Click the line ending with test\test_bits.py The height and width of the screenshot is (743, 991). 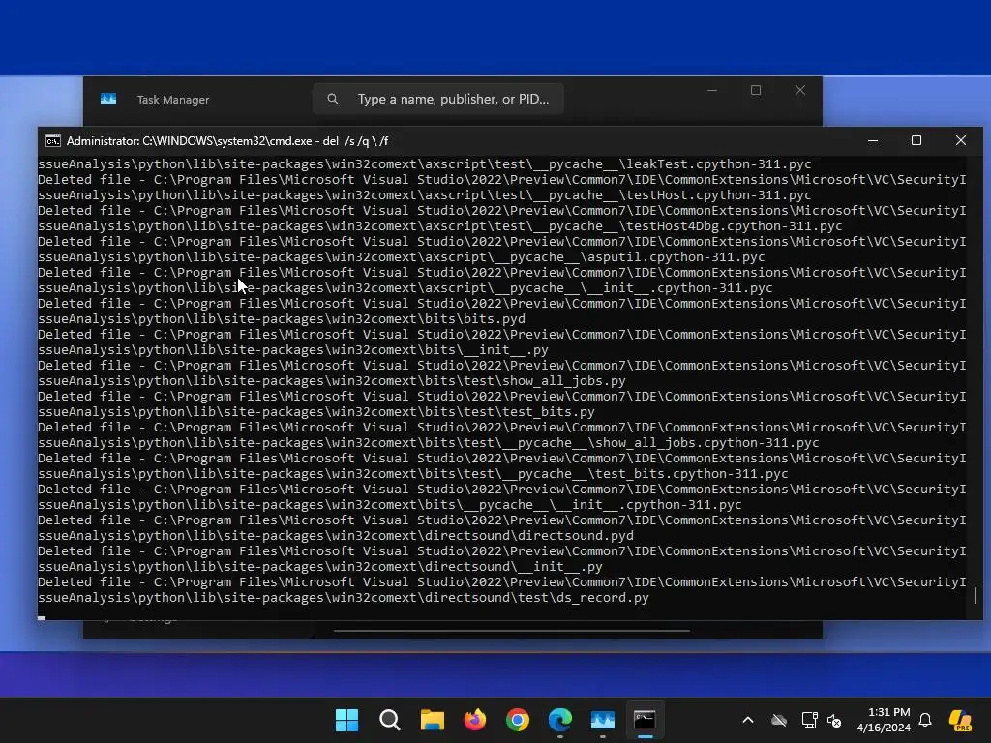(x=316, y=412)
